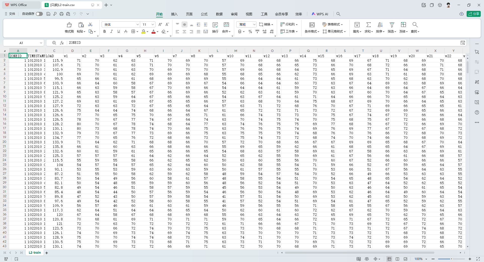Click the Filter funnel icon
Screen dimensions: 484x262
point(392,25)
